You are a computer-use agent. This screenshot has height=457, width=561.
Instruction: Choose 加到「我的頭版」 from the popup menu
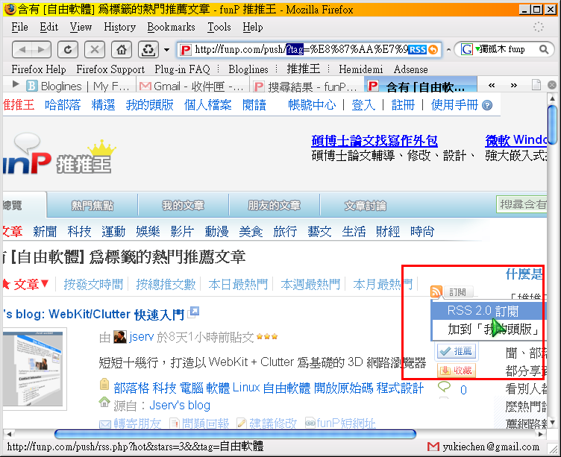pos(488,329)
